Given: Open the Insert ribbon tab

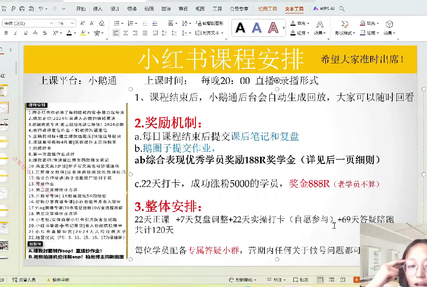Looking at the screenshot, I should click(x=98, y=9).
